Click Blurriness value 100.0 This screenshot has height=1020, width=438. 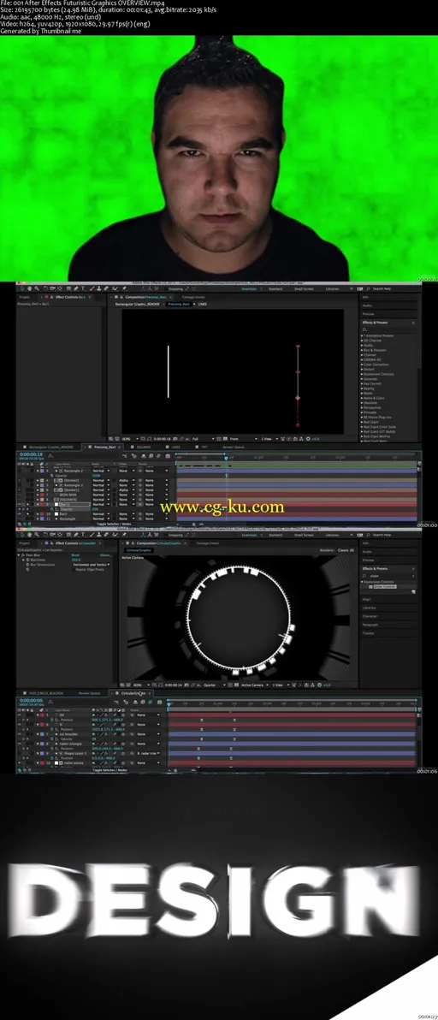point(75,560)
